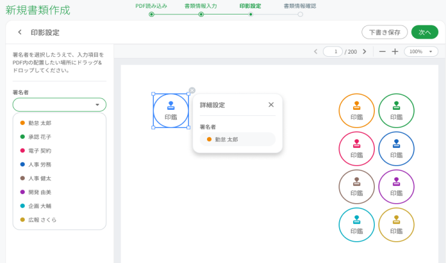
Task: Click the 新規書類作成 page title
Action: [x=38, y=10]
